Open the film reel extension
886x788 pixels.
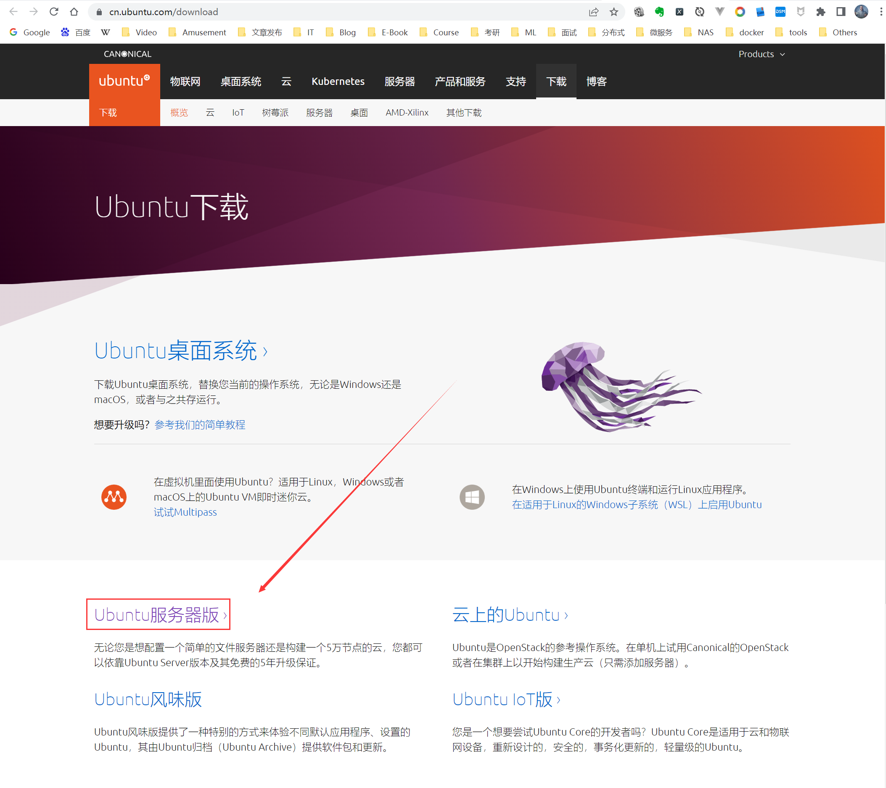[639, 12]
